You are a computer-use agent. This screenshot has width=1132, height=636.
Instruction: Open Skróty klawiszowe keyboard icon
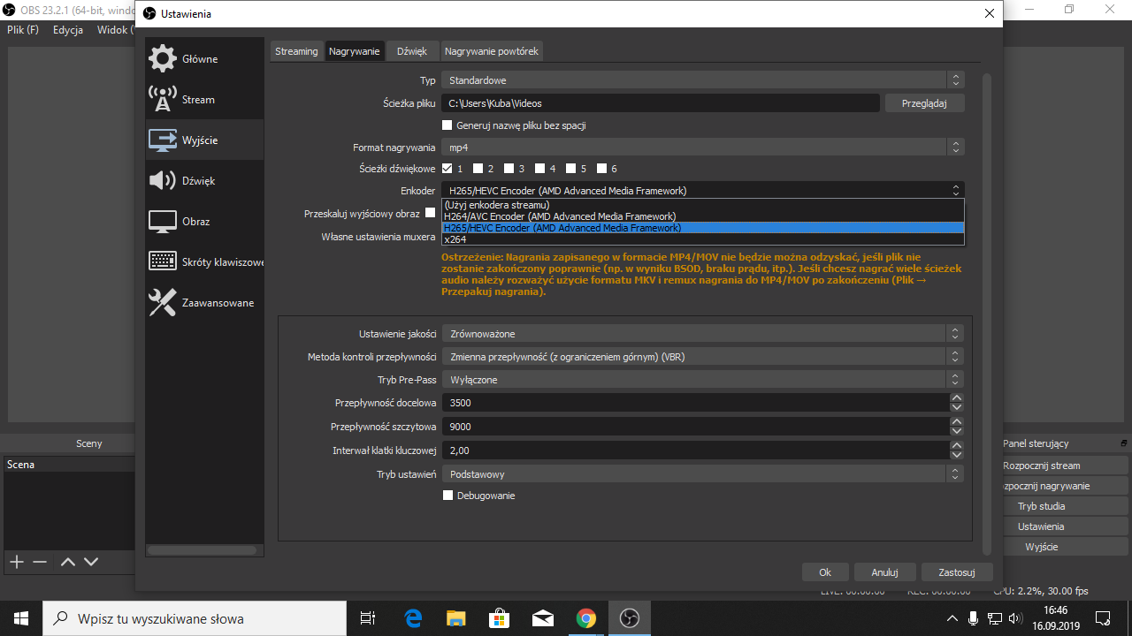(163, 262)
